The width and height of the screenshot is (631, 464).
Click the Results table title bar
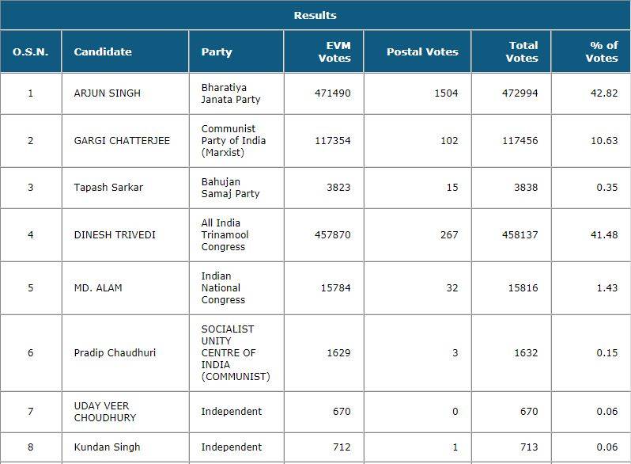coord(315,15)
